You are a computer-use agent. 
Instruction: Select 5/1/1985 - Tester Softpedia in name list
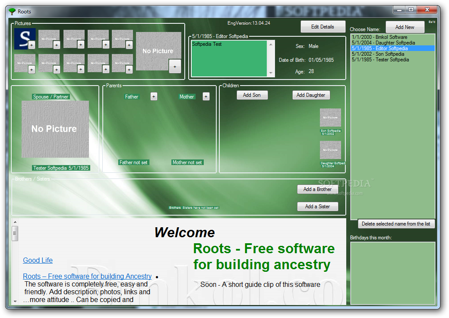point(393,60)
